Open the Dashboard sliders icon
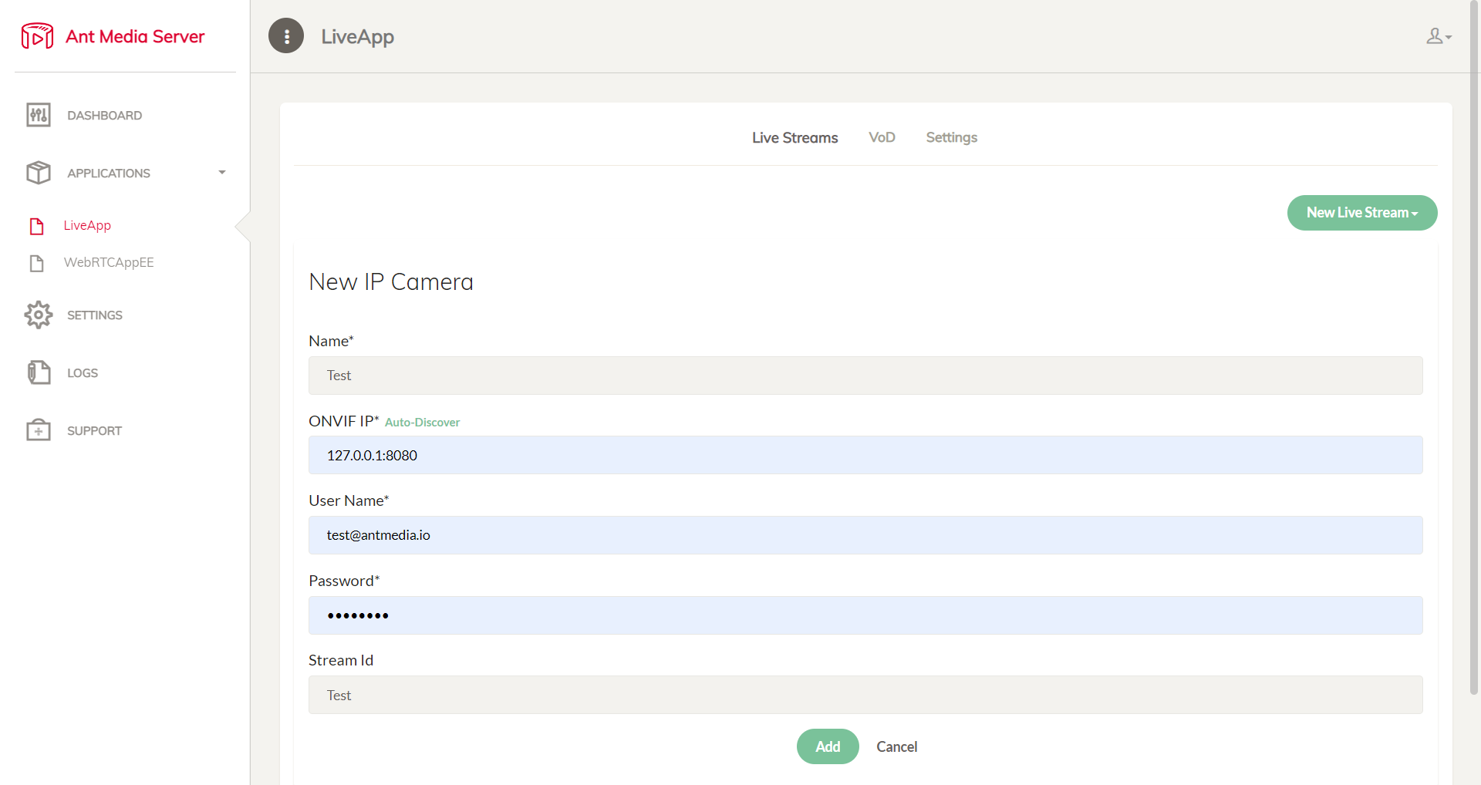This screenshot has height=785, width=1481. click(x=39, y=115)
